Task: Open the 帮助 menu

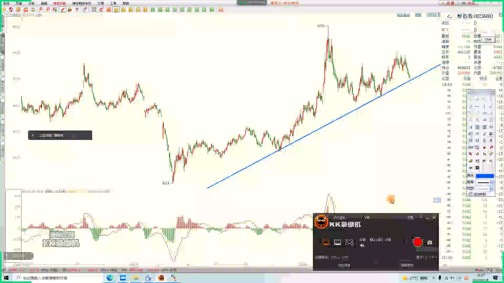Action: click(x=126, y=3)
